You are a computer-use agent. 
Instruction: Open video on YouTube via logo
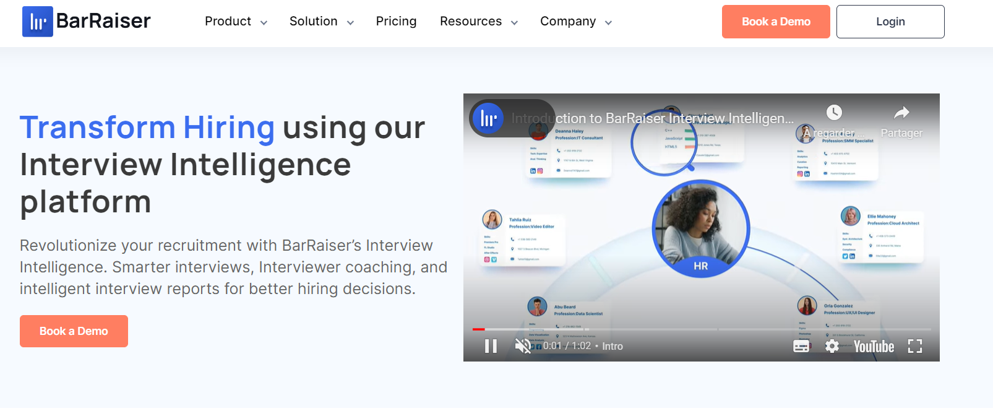click(x=874, y=346)
